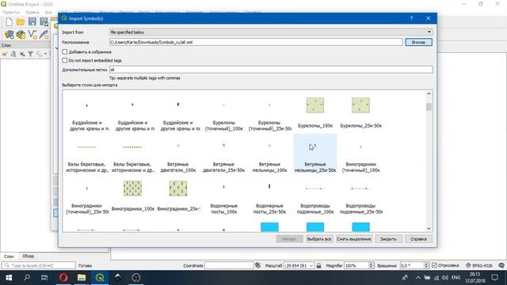Enable 'Добавить в избранное' checkbox
The image size is (507, 285).
point(65,51)
